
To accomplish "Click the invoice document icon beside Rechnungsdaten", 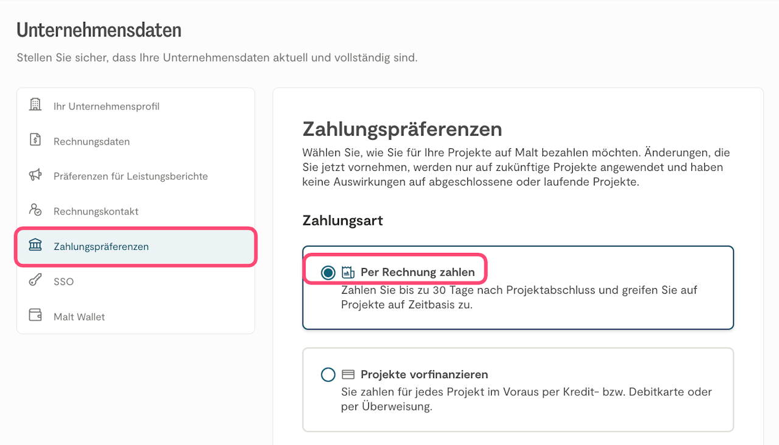I will [35, 140].
